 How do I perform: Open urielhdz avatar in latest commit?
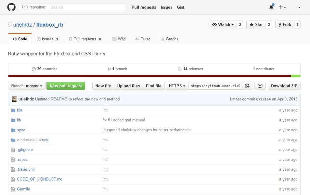coord(14,99)
